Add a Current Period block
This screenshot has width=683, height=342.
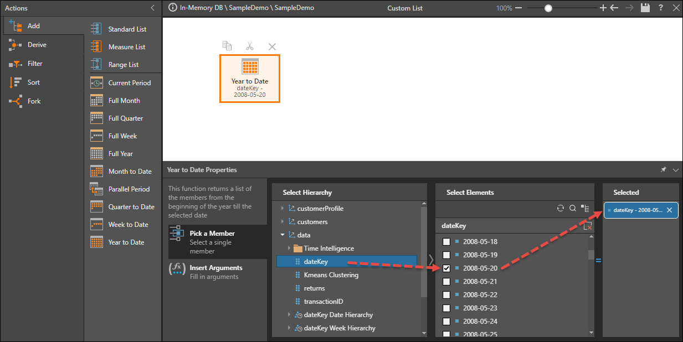point(123,83)
